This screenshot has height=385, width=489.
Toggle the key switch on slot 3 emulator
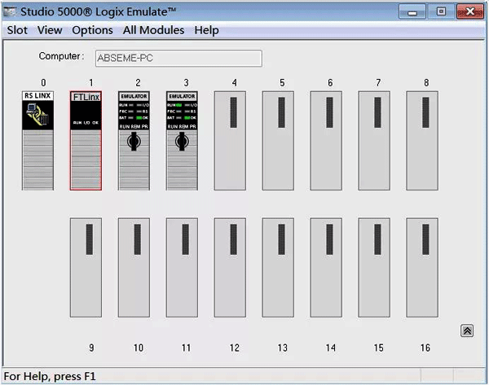click(182, 143)
